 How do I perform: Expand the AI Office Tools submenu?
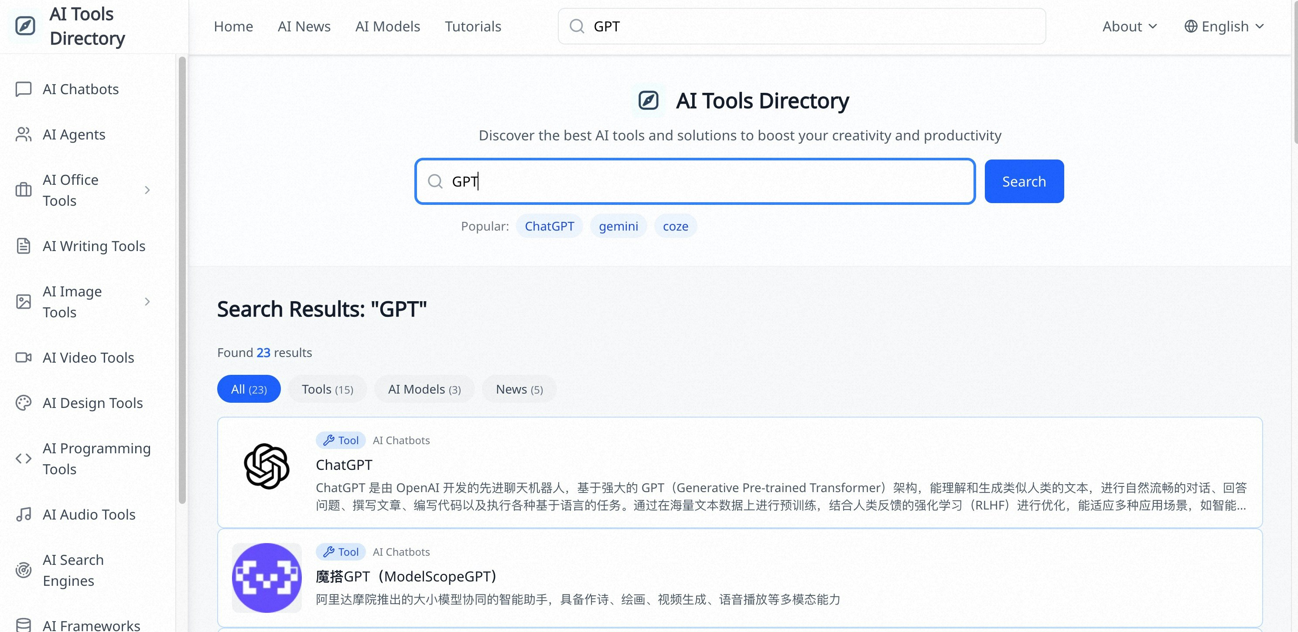[147, 190]
